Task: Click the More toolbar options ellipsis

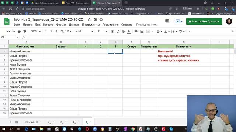Action: 190,31
